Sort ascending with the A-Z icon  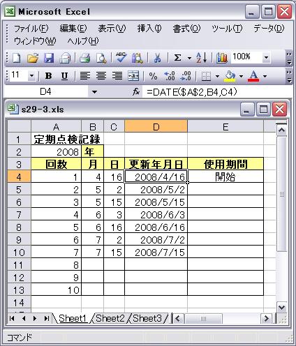tap(202, 58)
